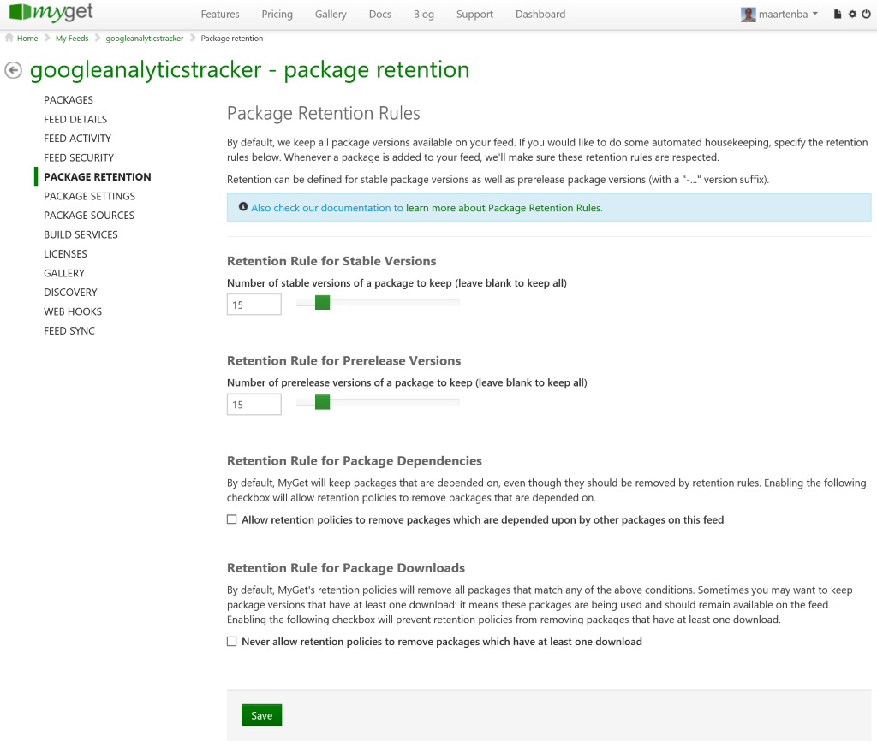Enable removing packages depended upon by others
The image size is (877, 747).
pyautogui.click(x=232, y=519)
